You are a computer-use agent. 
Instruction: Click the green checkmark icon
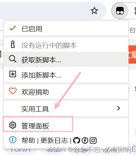13,28
